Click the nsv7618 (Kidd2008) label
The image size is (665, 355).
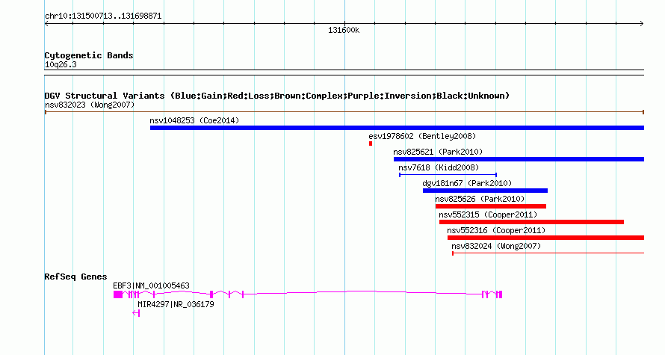pyautogui.click(x=439, y=167)
